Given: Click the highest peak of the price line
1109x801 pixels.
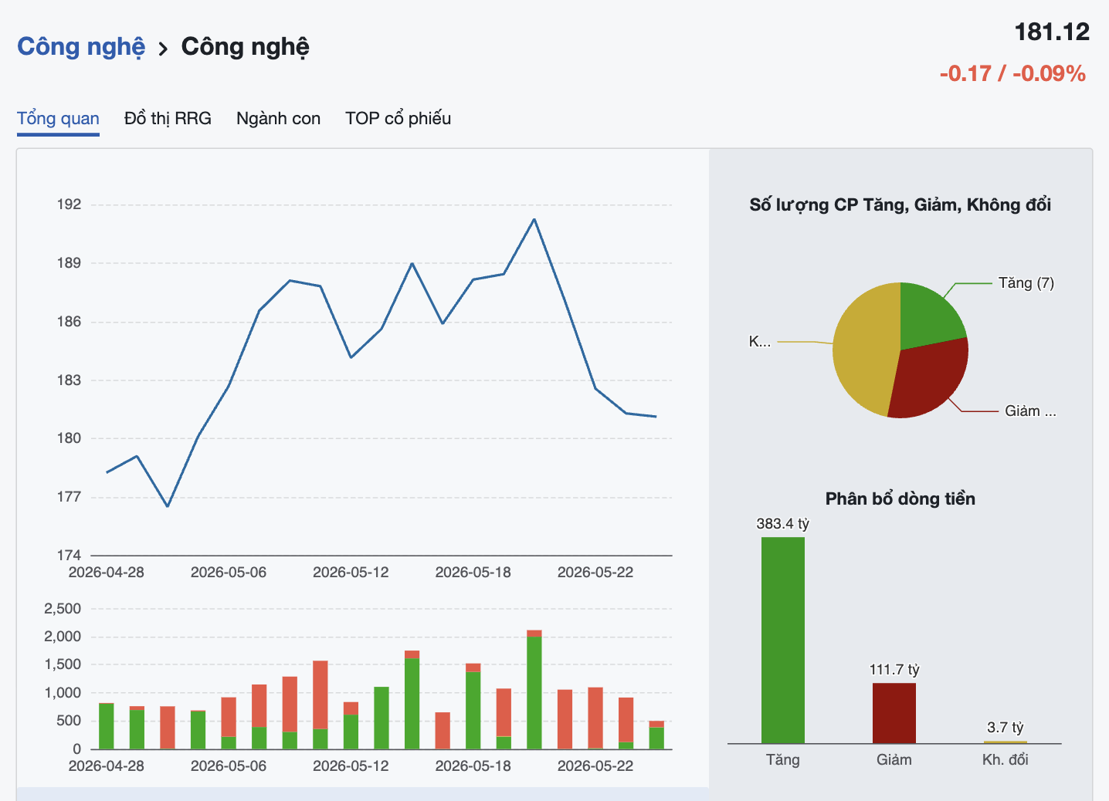Looking at the screenshot, I should pyautogui.click(x=534, y=219).
